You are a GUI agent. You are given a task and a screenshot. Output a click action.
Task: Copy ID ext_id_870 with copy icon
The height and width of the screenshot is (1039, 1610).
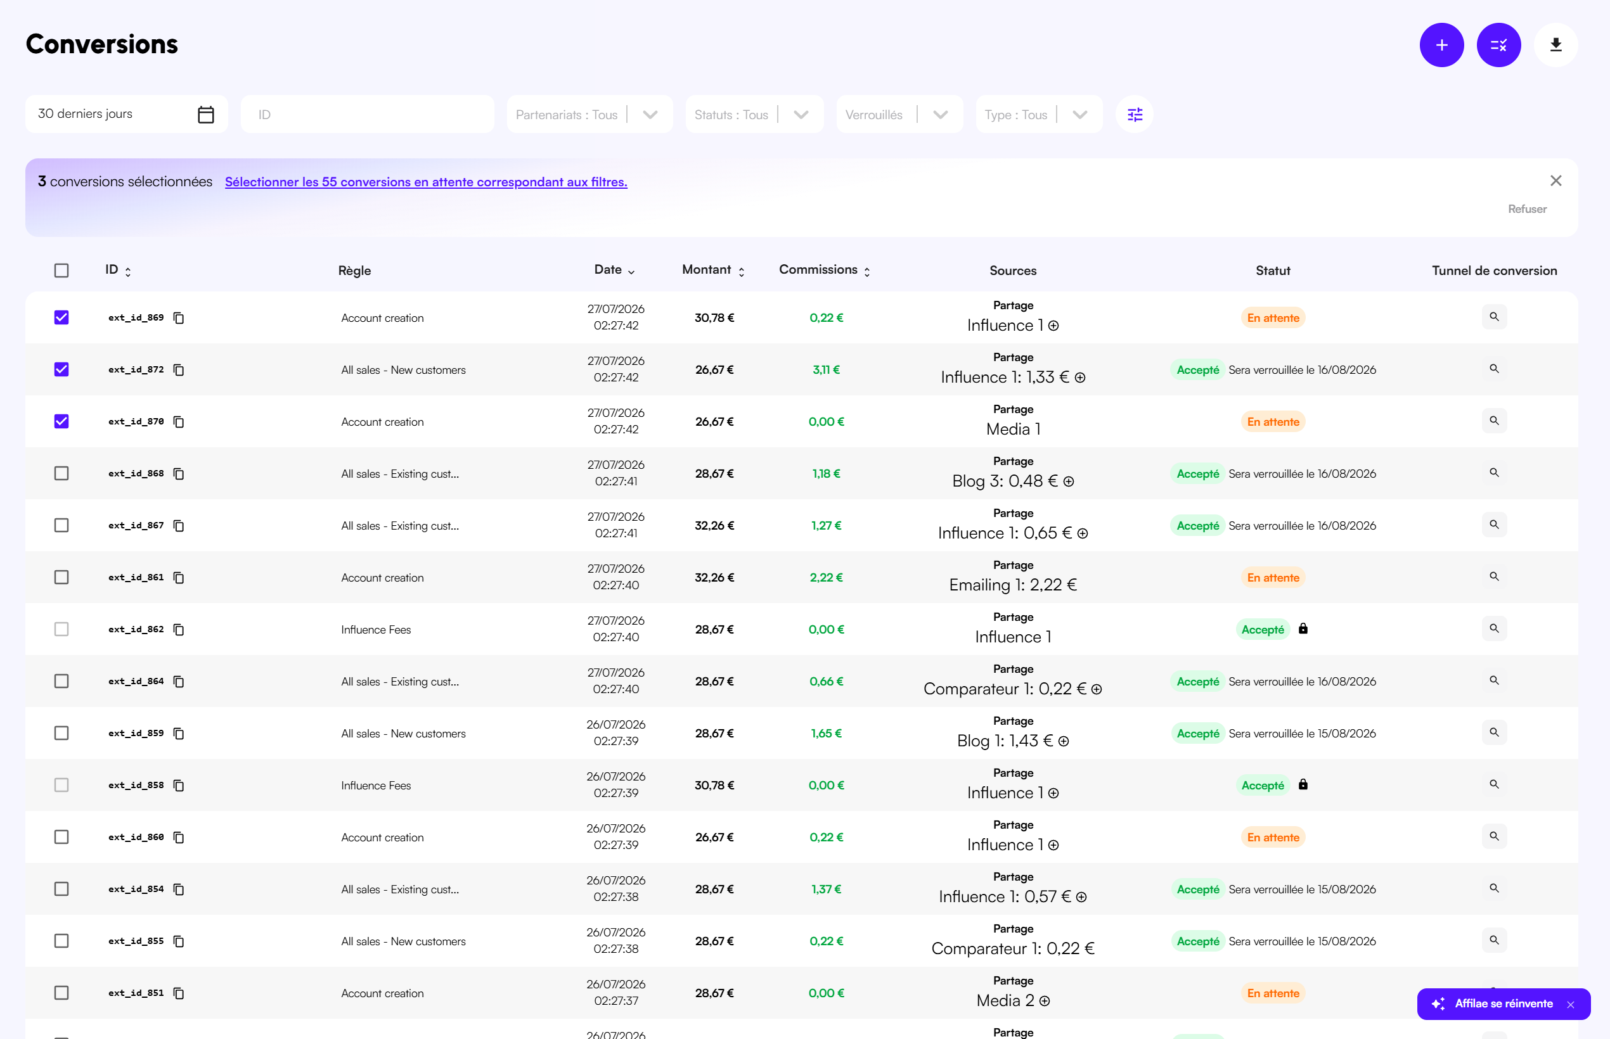179,422
